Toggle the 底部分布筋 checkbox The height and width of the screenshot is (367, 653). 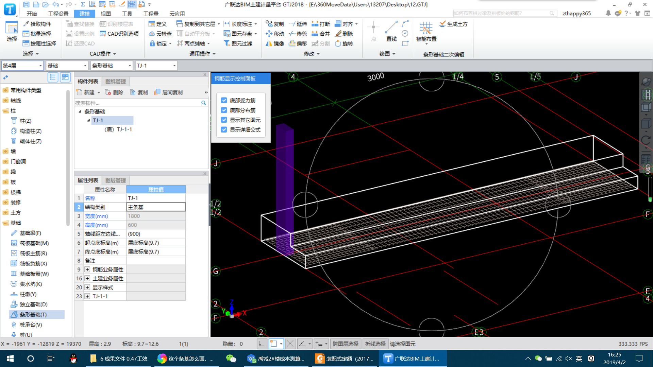224,110
